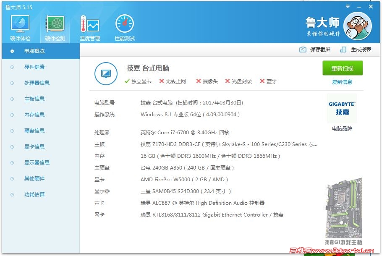This screenshot has height=256, width=382.
Task: Click the 瑞昱 ALC887 sound card text
Action: tap(202, 203)
